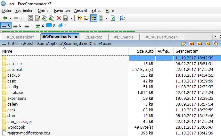Open the Search dropdown arrow beside binoculars

[x=71, y=18]
